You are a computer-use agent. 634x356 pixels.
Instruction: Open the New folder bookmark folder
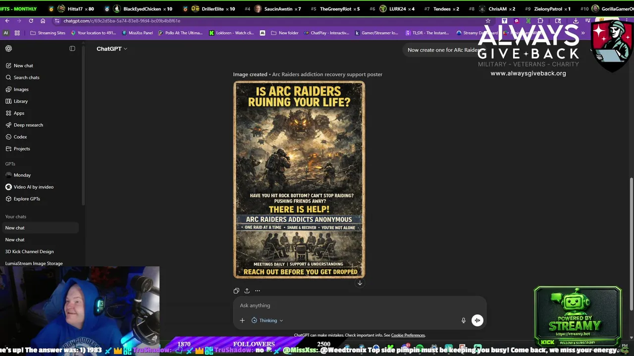pos(285,33)
